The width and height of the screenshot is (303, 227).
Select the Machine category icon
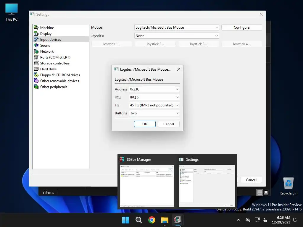coord(36,27)
